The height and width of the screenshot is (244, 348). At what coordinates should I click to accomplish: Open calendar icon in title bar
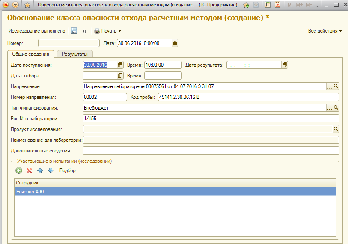coord(277,5)
